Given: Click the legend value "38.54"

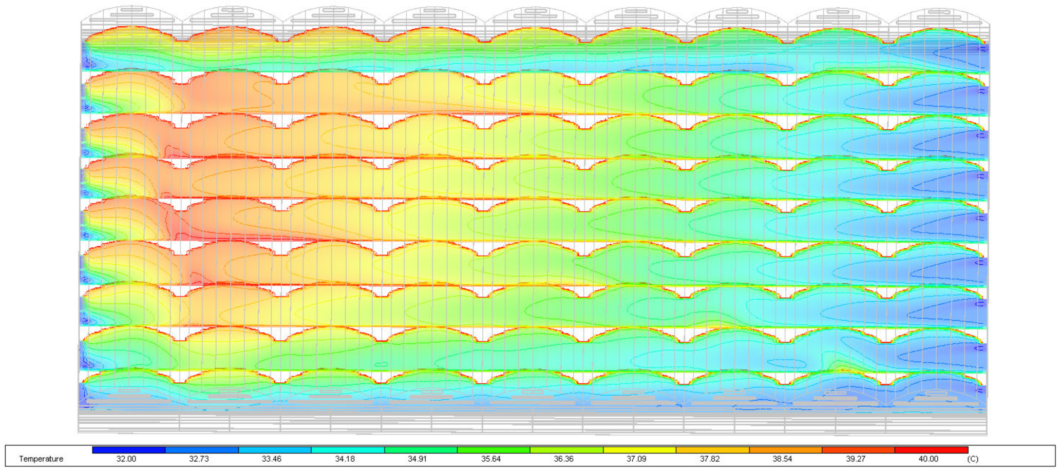Looking at the screenshot, I should [782, 459].
